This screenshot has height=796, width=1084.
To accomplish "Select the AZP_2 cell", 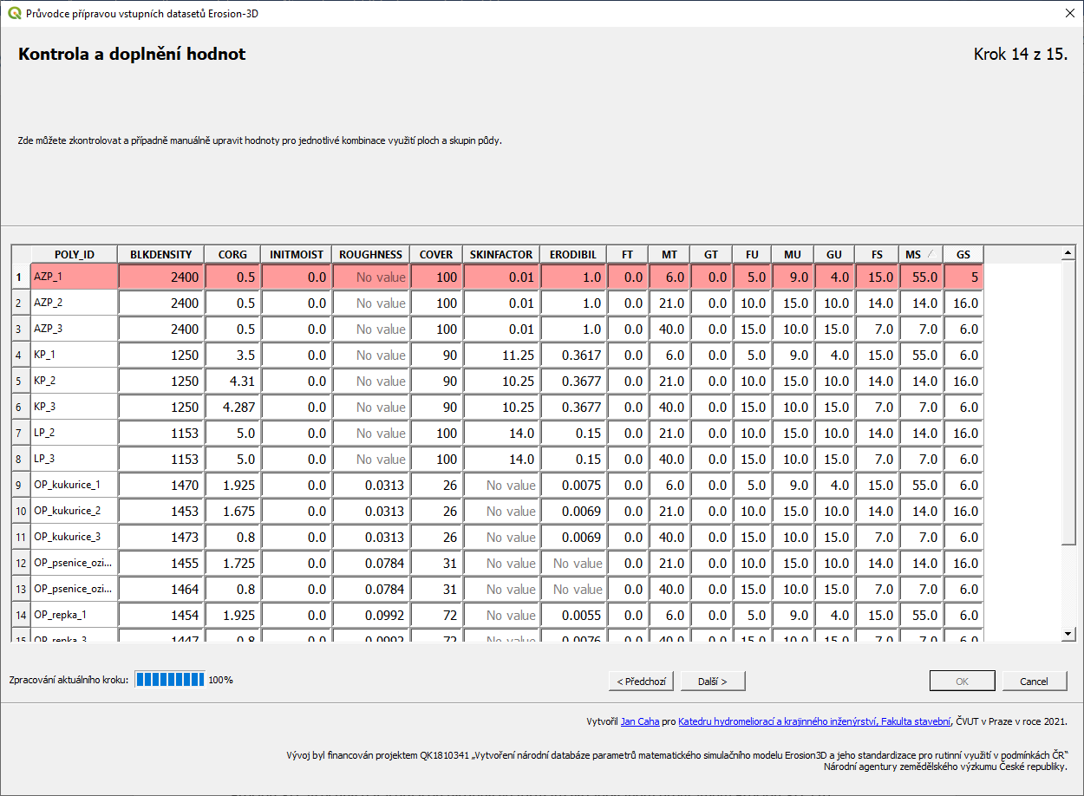I will [75, 303].
